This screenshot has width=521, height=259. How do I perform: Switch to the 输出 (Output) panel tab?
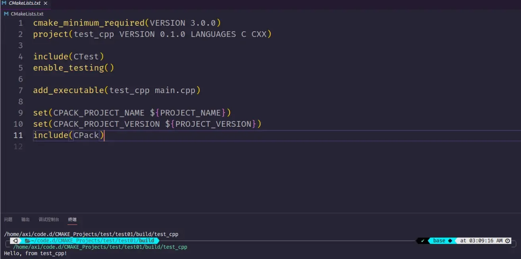point(25,219)
